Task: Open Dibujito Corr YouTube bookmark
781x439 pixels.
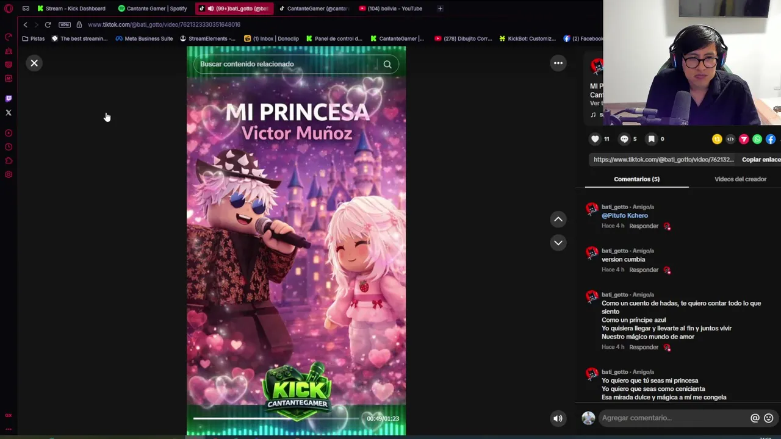Action: (463, 38)
